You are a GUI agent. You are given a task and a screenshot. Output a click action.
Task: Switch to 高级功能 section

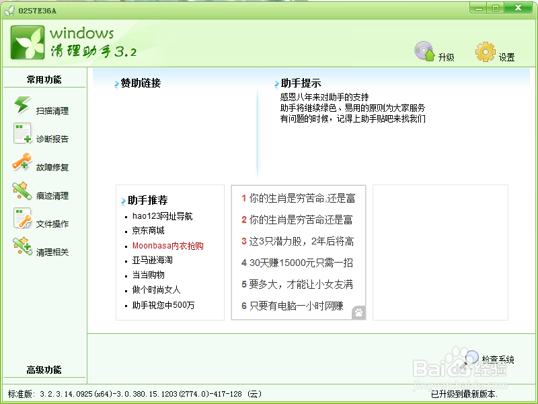pyautogui.click(x=44, y=370)
